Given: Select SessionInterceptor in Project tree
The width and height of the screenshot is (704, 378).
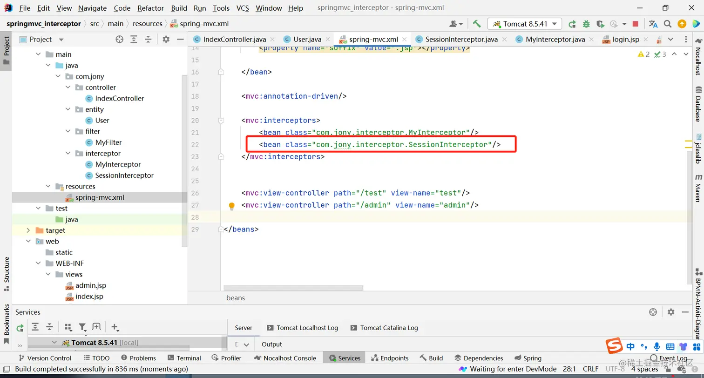Looking at the screenshot, I should (x=119, y=175).
